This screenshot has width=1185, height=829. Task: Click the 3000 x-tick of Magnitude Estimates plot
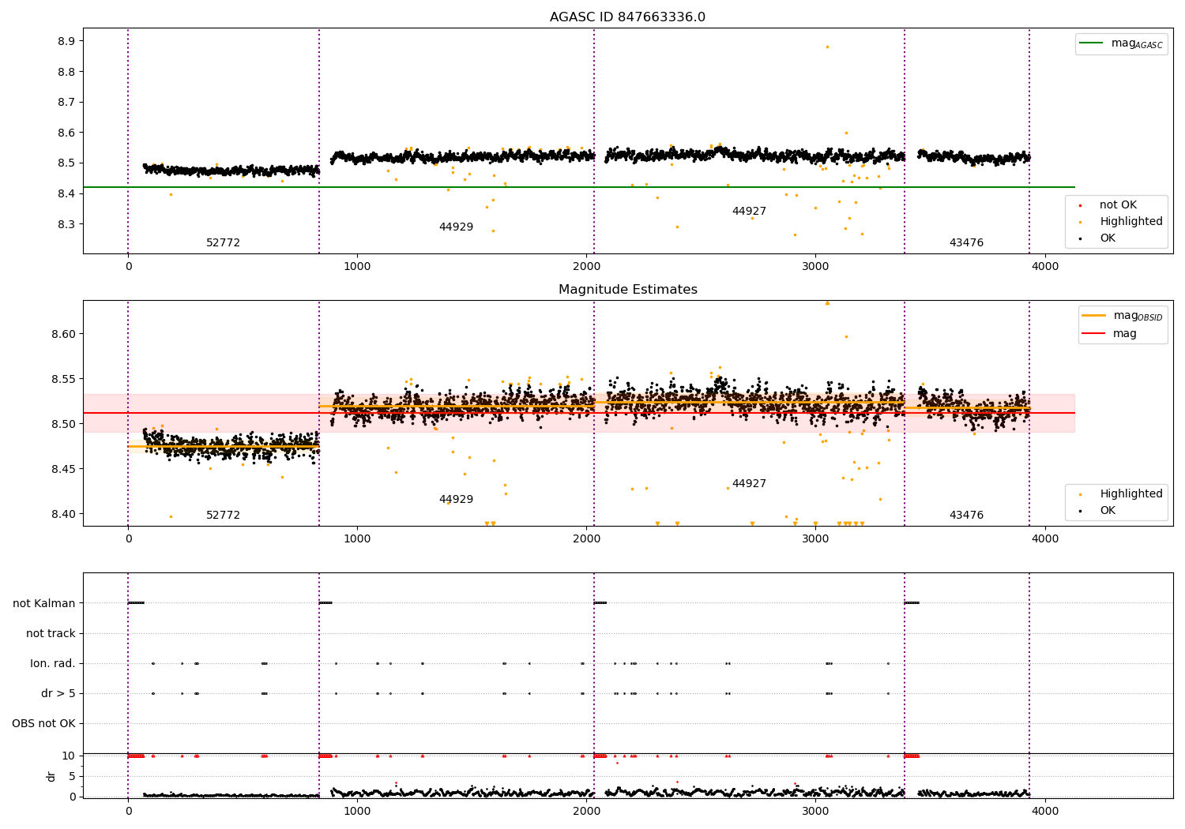coord(816,539)
